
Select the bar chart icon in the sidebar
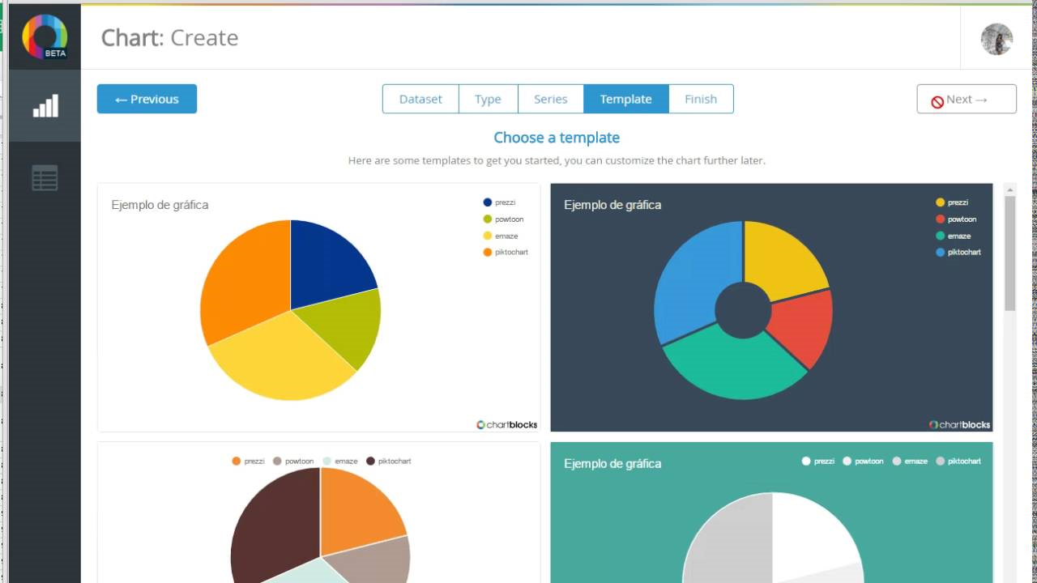(45, 105)
